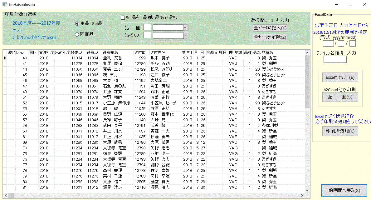The height and width of the screenshot is (200, 371).
Task: Click 全データを解除(Z) button
Action: [x=270, y=37]
